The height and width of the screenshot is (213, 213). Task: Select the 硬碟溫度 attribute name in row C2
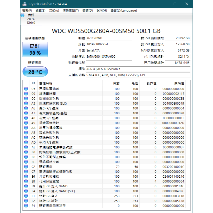pos(46,167)
